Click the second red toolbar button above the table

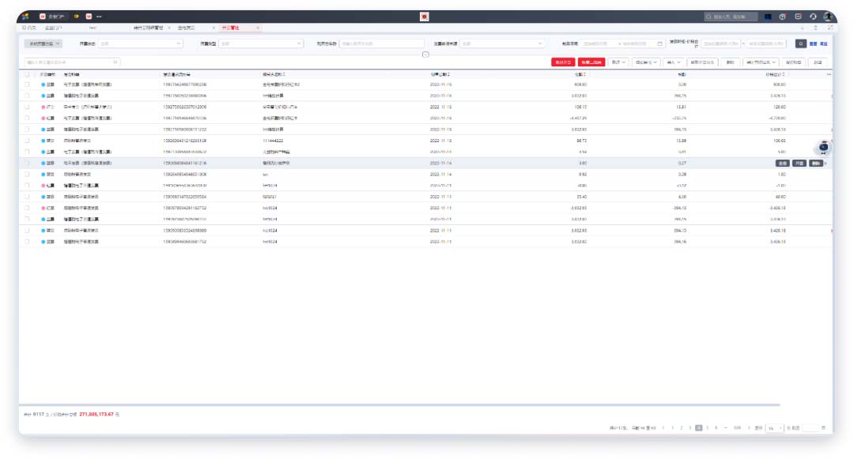click(x=591, y=62)
